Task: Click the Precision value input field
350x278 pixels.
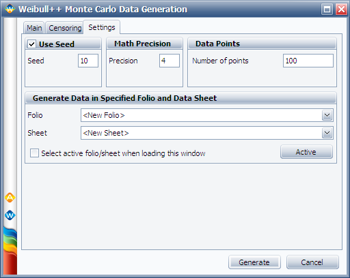Action: click(170, 61)
